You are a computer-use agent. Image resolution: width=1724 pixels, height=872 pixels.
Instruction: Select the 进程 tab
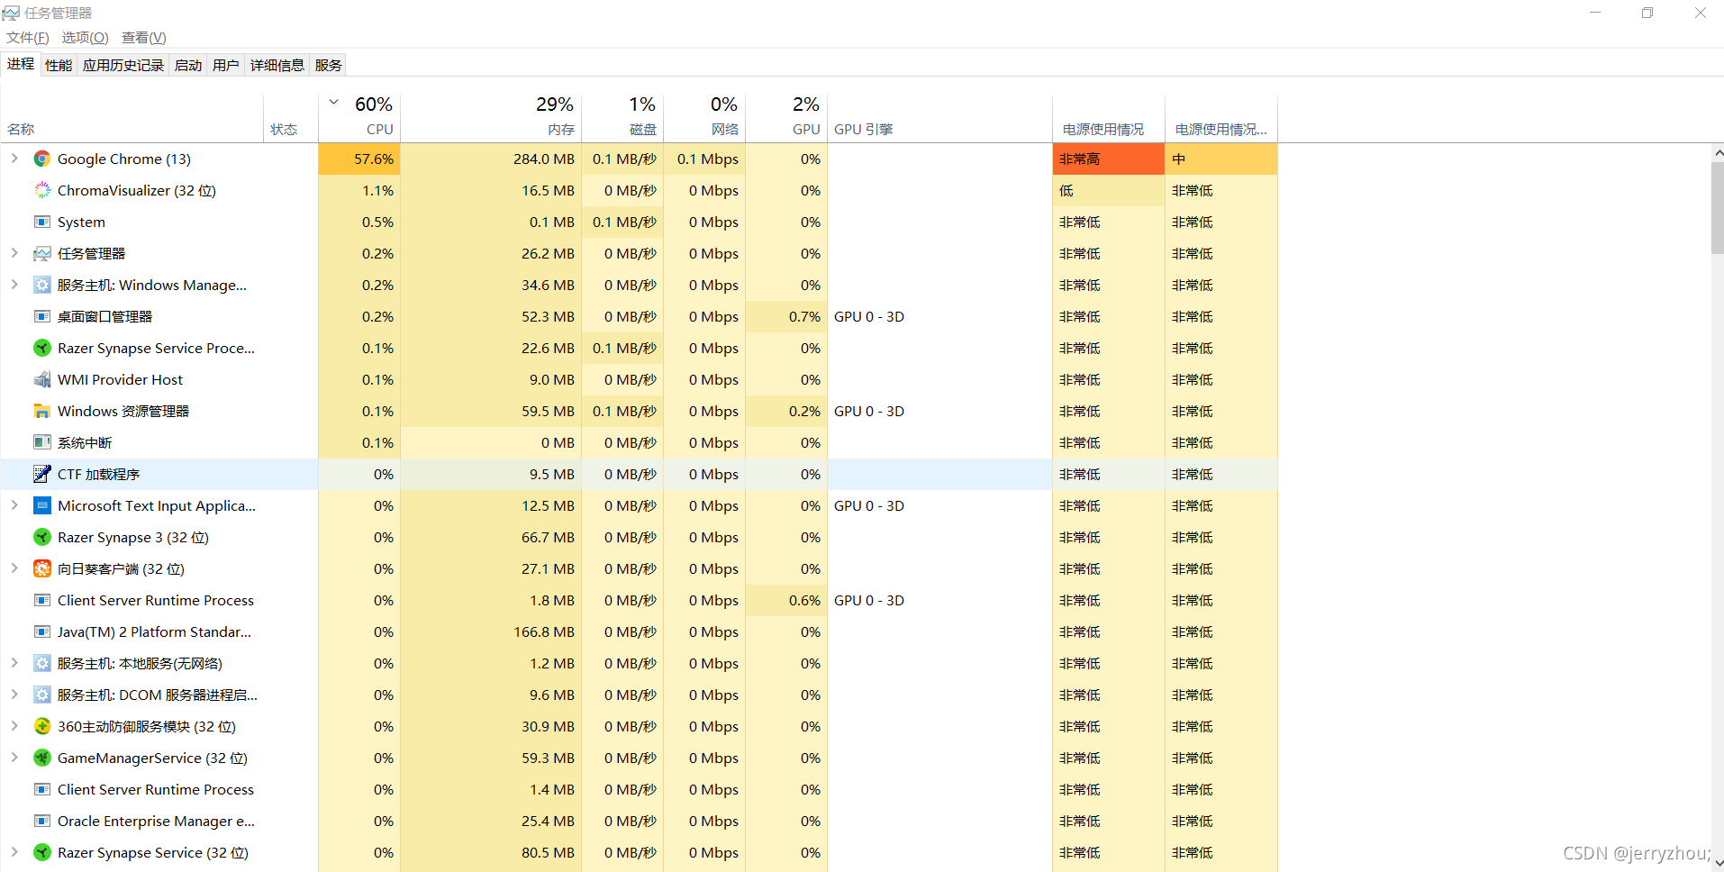[x=21, y=64]
